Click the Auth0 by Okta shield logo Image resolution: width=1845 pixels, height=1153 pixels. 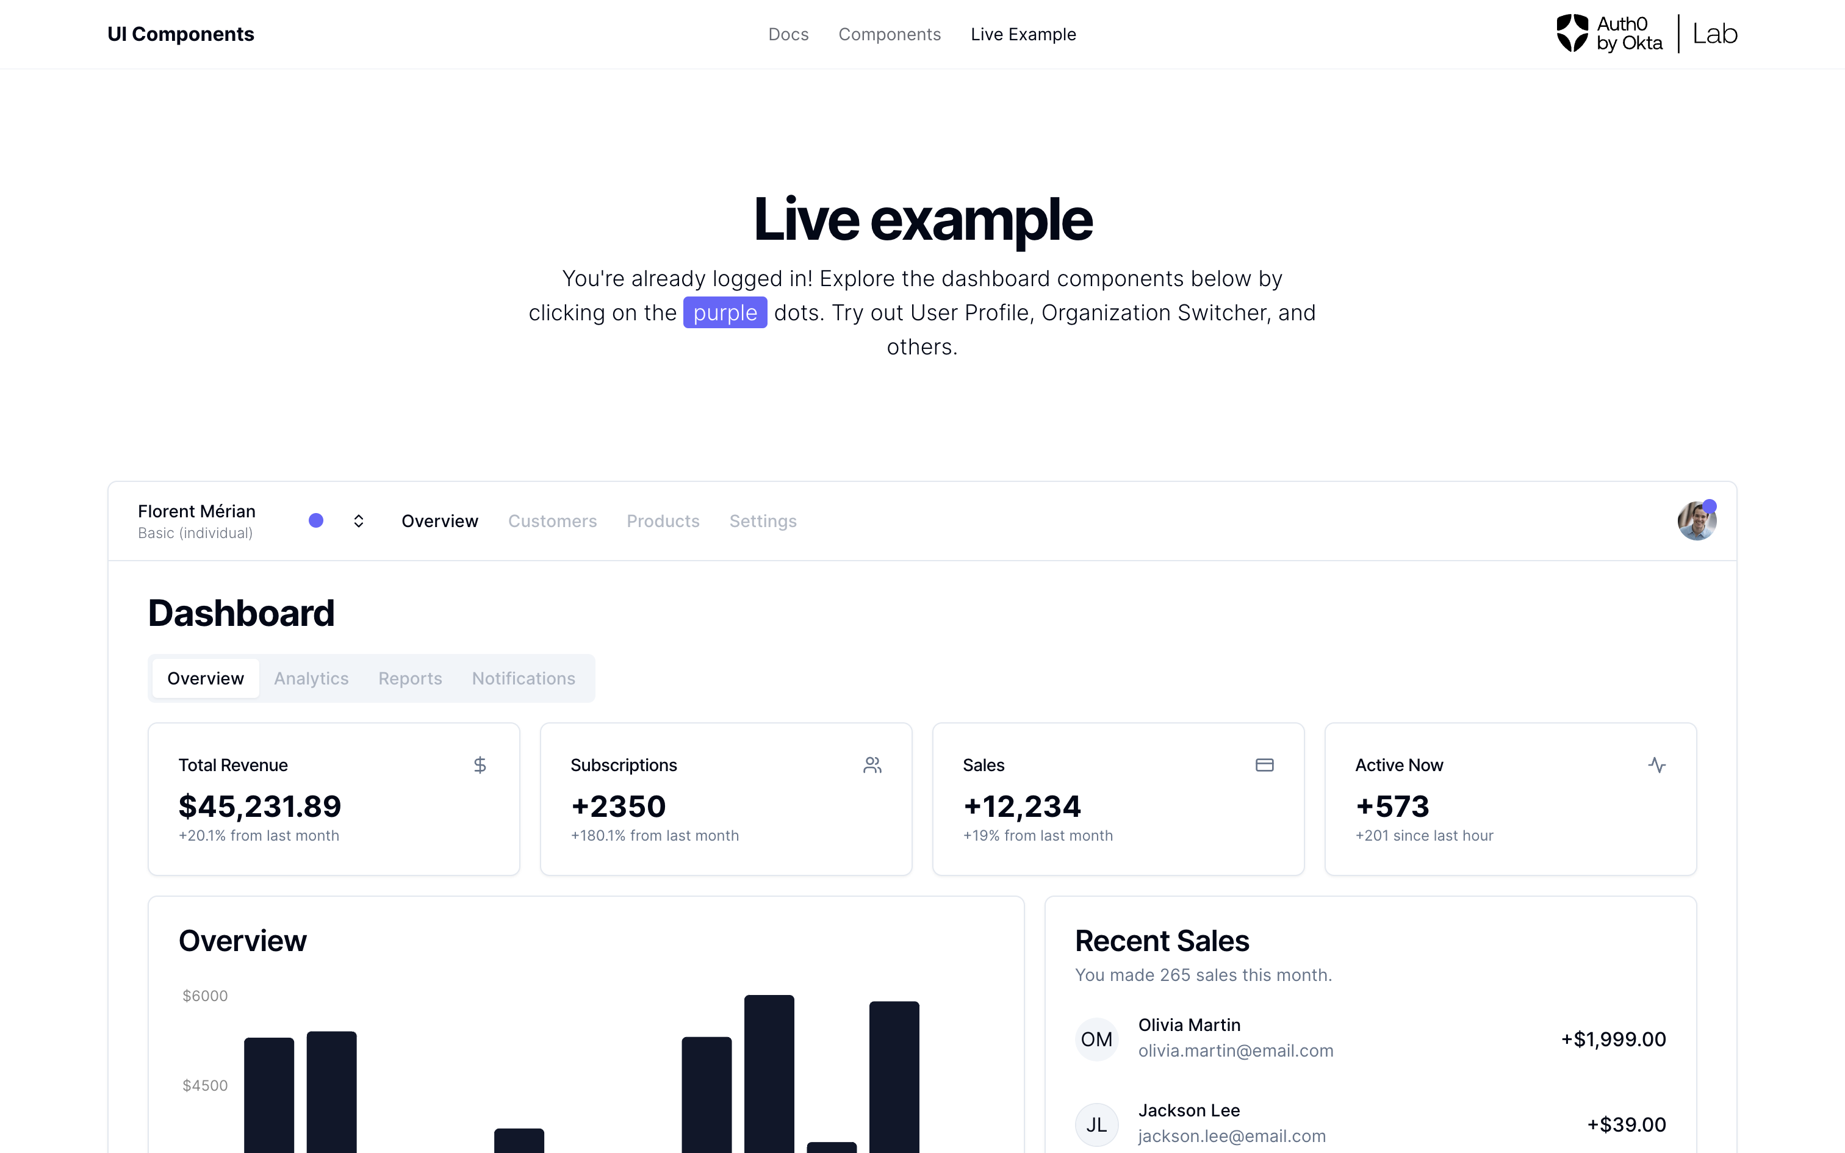(1572, 34)
